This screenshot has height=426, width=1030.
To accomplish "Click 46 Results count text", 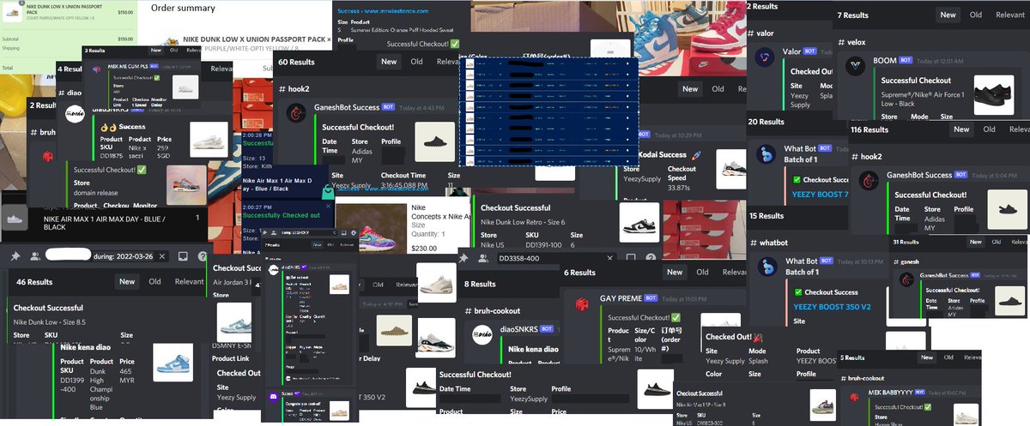I will (x=34, y=281).
